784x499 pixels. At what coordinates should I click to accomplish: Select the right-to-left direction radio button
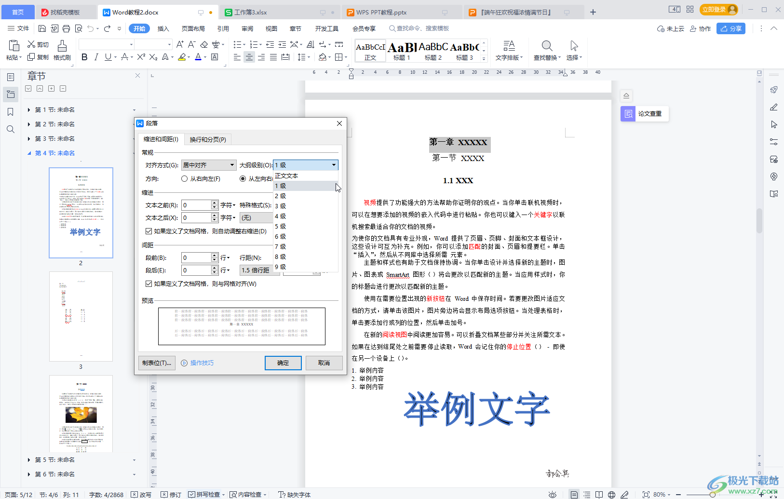click(184, 179)
